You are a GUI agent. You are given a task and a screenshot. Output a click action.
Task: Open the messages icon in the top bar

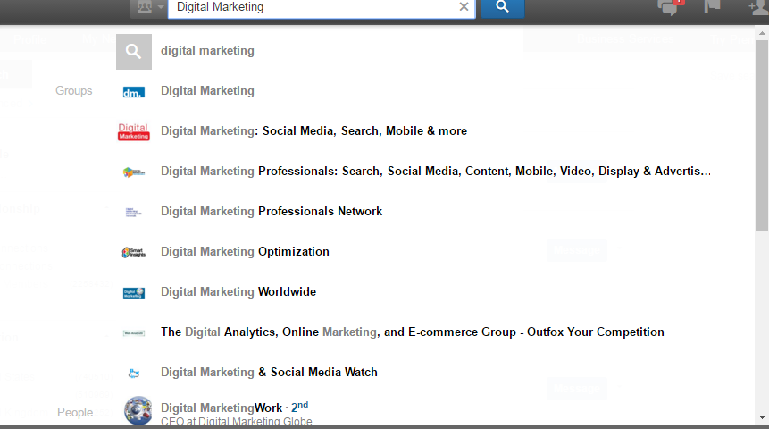pyautogui.click(x=669, y=7)
